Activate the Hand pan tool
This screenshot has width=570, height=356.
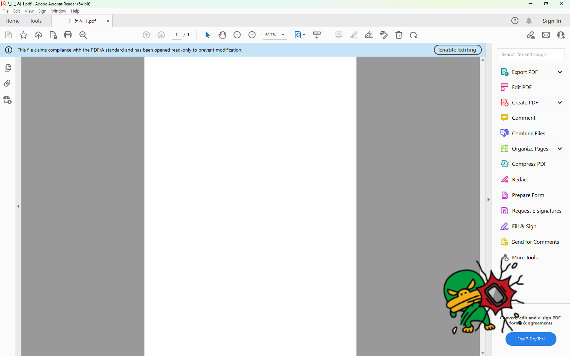coord(222,35)
